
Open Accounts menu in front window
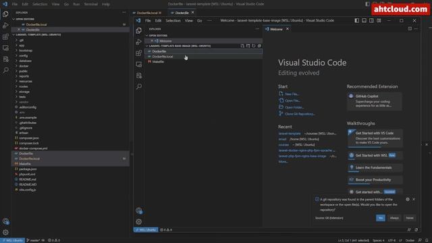pos(139,211)
